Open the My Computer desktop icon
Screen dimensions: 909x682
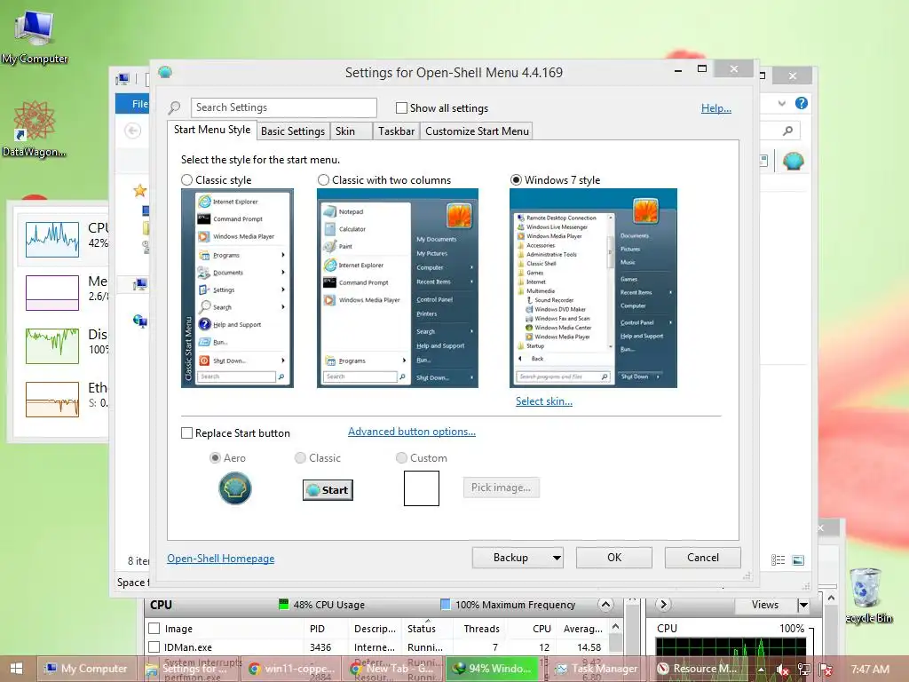(x=34, y=36)
